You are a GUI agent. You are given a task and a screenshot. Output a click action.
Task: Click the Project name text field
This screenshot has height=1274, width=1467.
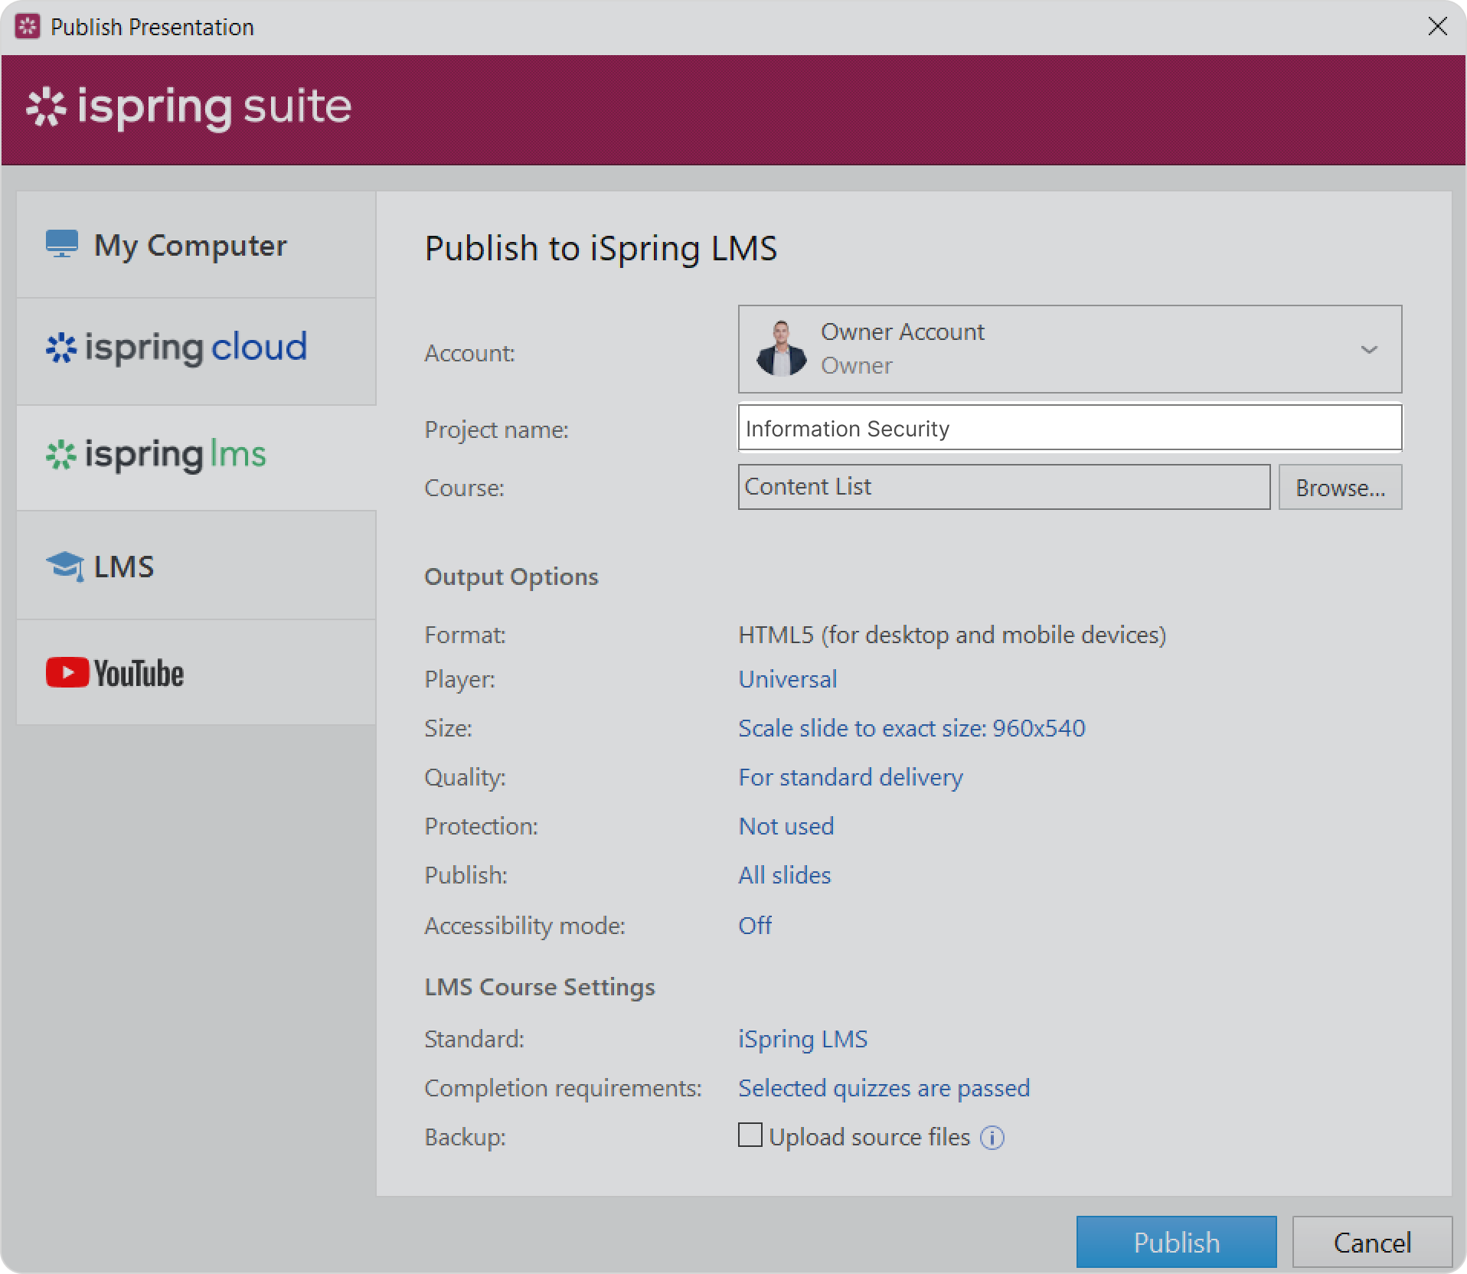pos(1069,429)
